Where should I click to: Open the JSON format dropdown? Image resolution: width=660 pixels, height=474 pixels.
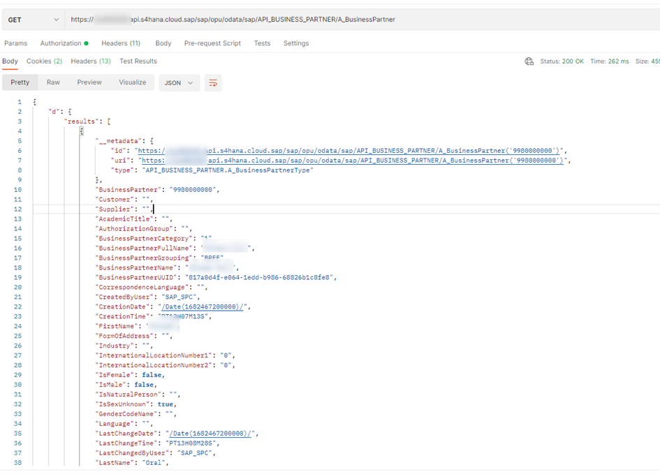click(179, 83)
